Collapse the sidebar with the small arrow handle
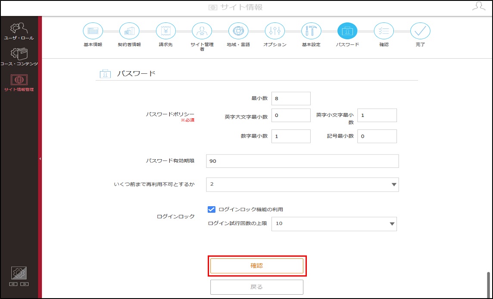493x299 pixels. click(40, 159)
